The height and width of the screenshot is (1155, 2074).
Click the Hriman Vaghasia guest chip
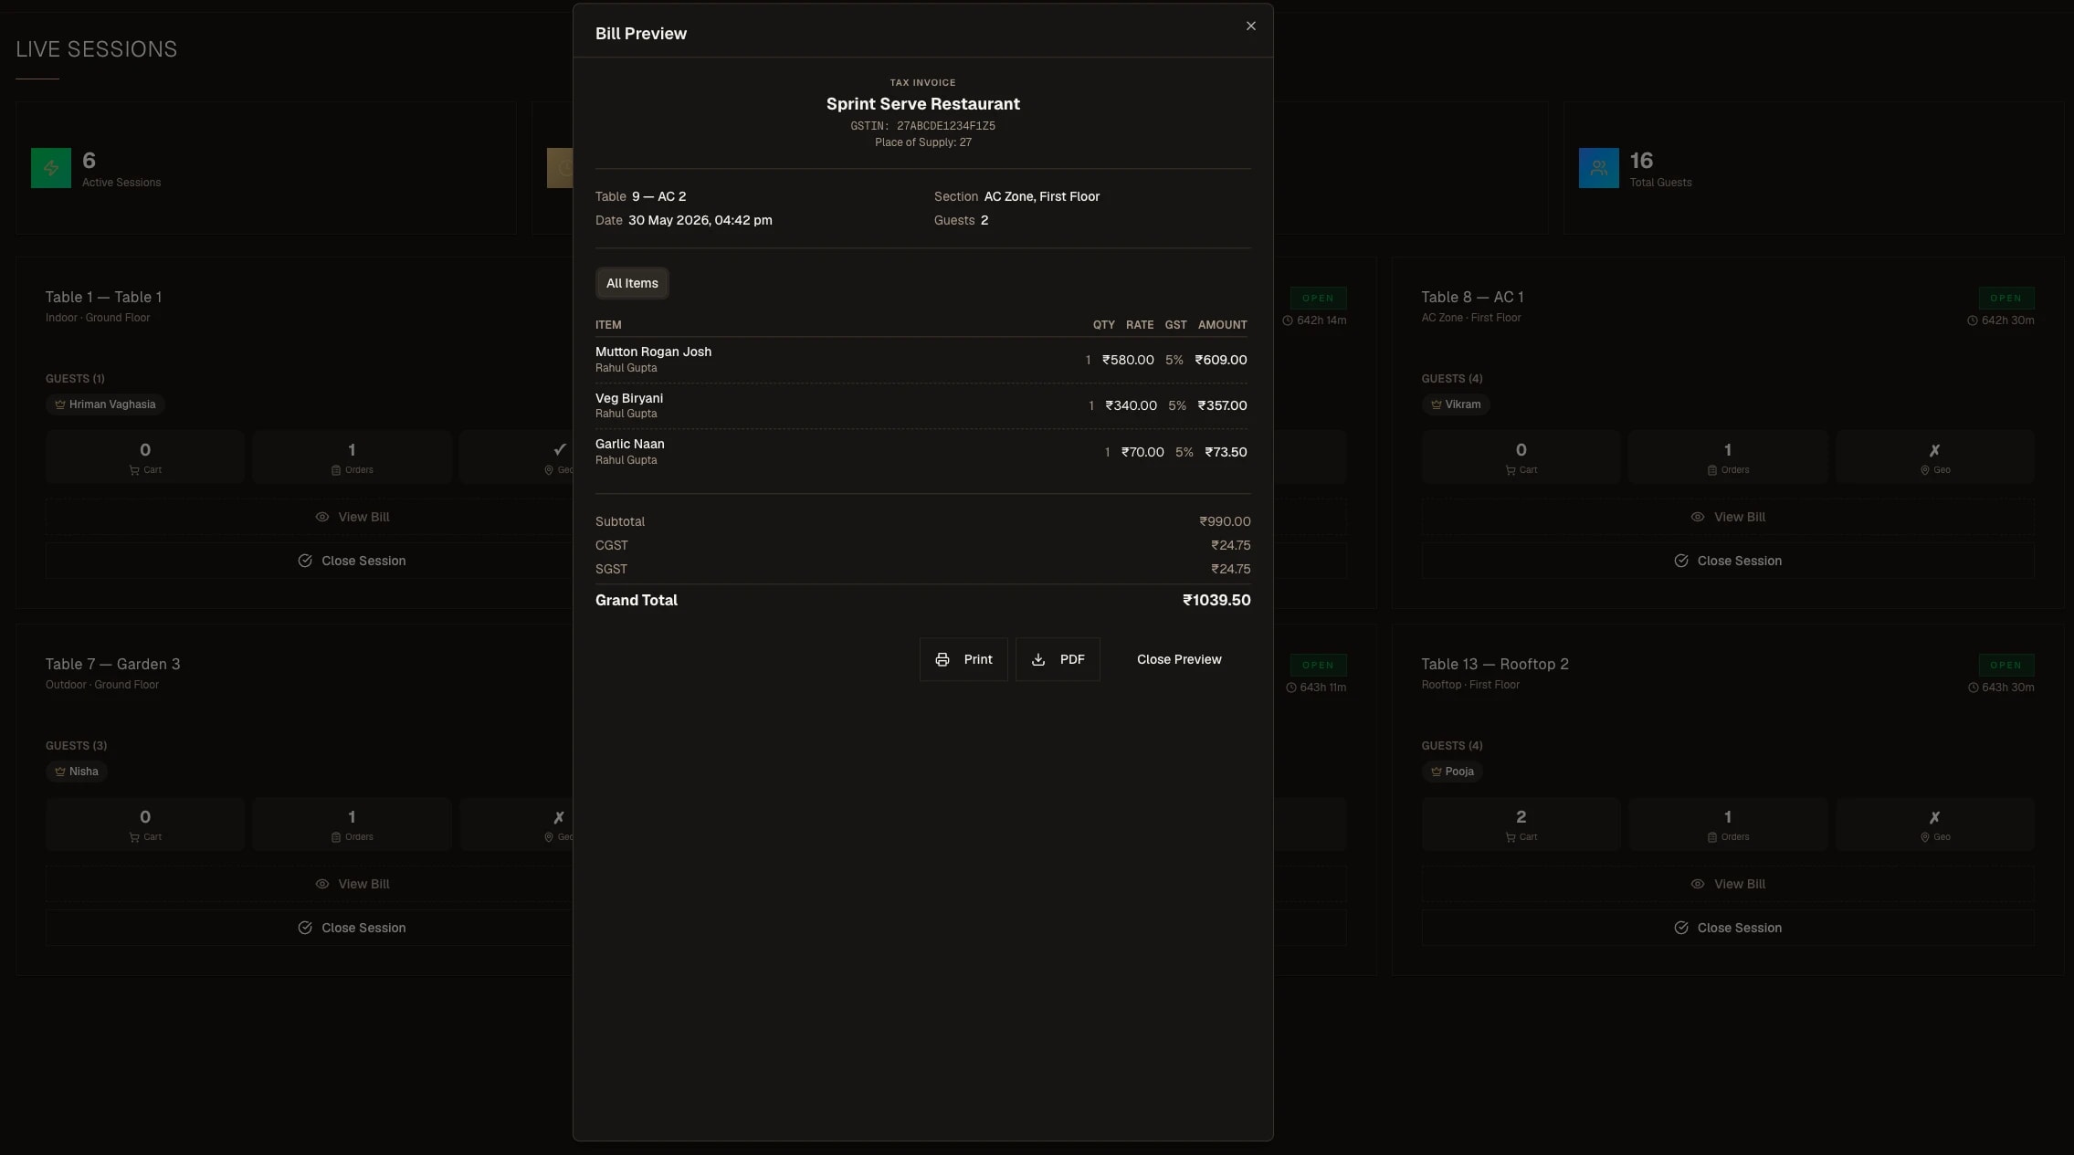(105, 404)
